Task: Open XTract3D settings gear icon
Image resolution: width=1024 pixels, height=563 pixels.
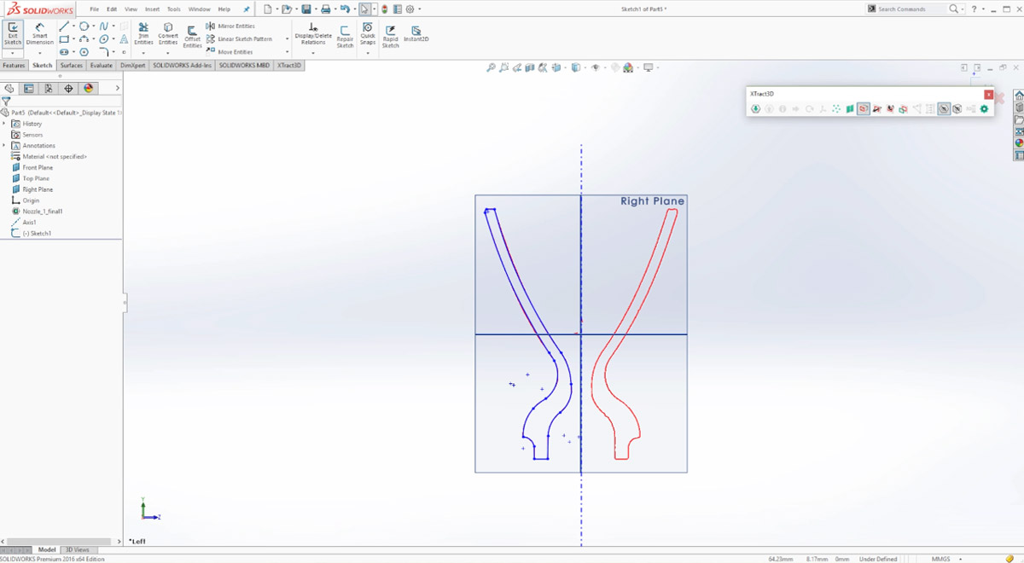Action: click(x=984, y=108)
